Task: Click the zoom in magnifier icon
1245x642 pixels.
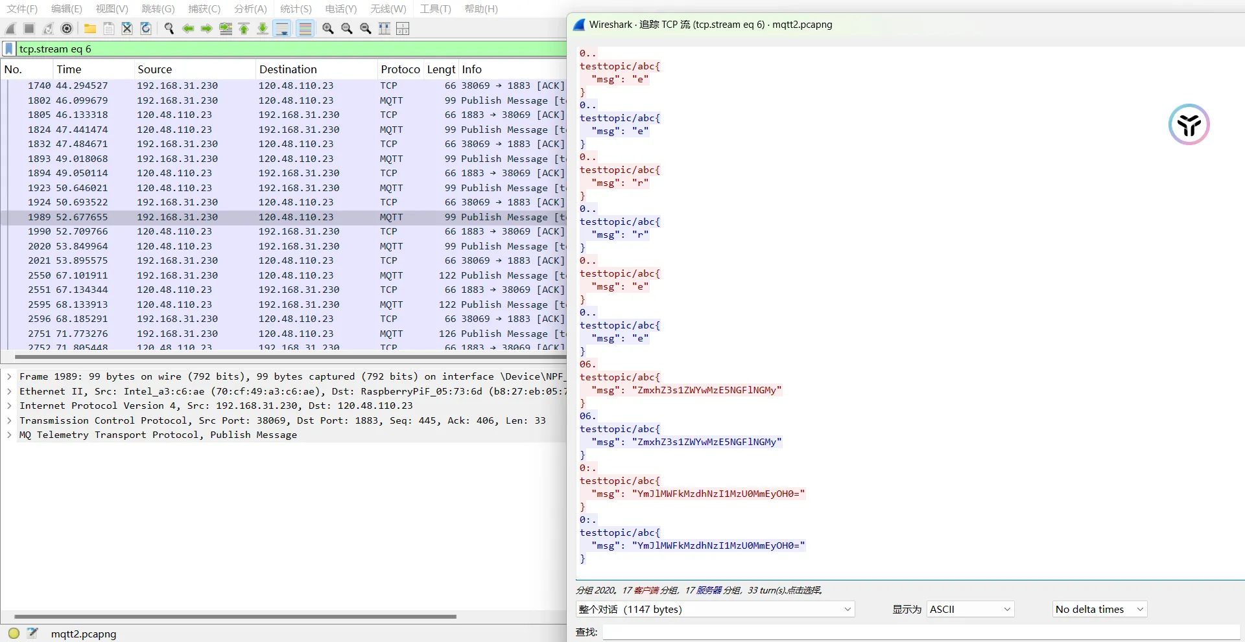Action: click(x=328, y=29)
